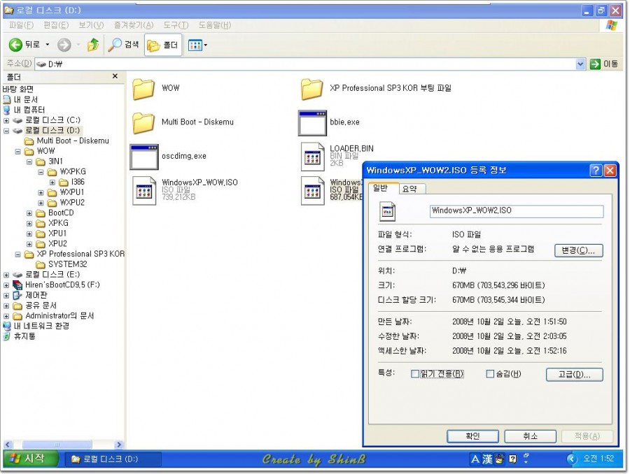
Task: Open the views button dropdown arrow
Action: (206, 45)
